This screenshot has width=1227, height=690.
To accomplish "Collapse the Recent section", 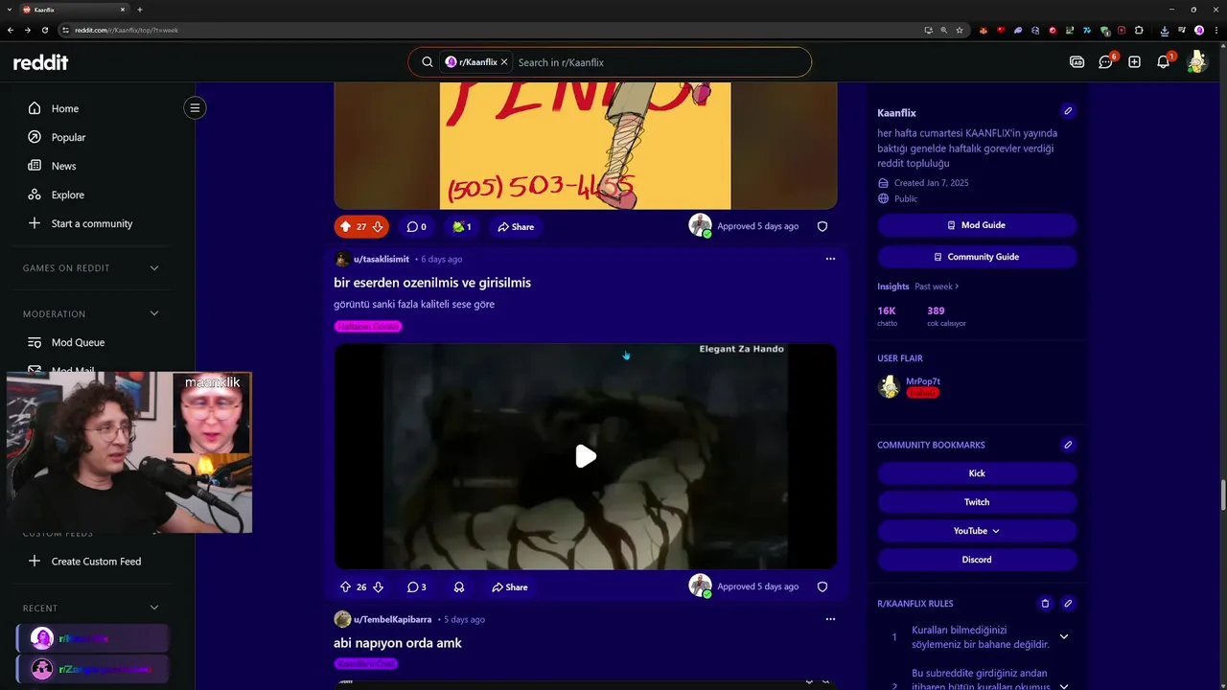I will click(154, 608).
